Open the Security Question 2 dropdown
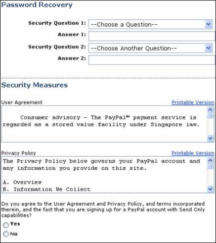The image size is (216, 243). click(x=150, y=48)
